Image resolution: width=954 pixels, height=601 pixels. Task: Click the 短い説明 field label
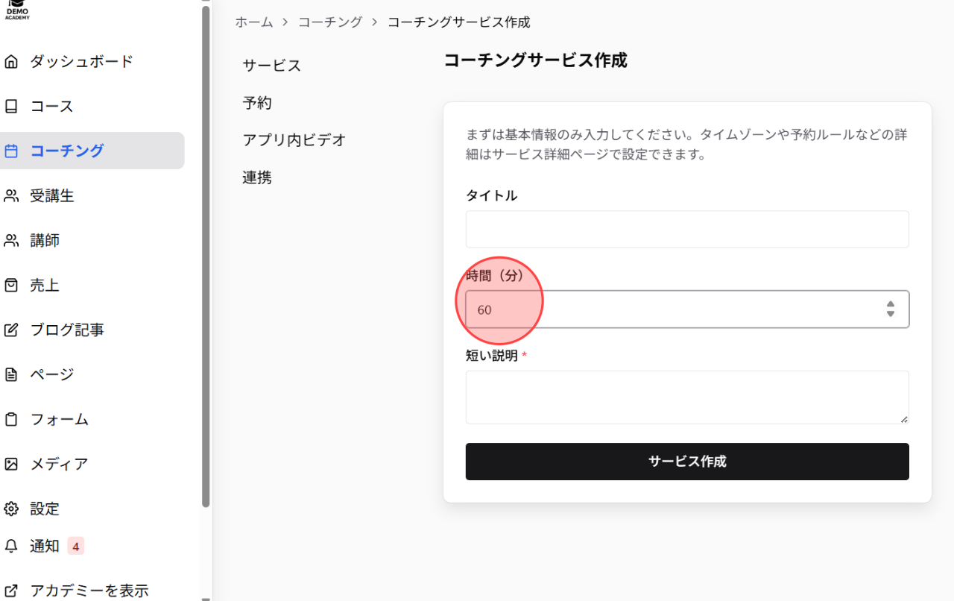(x=492, y=356)
